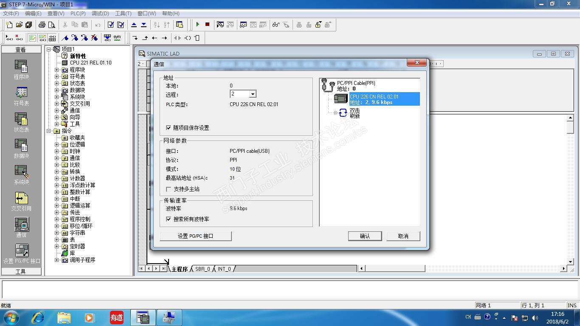Open Program Block in the view bar
Screen dimensions: 580x326
tap(21, 70)
